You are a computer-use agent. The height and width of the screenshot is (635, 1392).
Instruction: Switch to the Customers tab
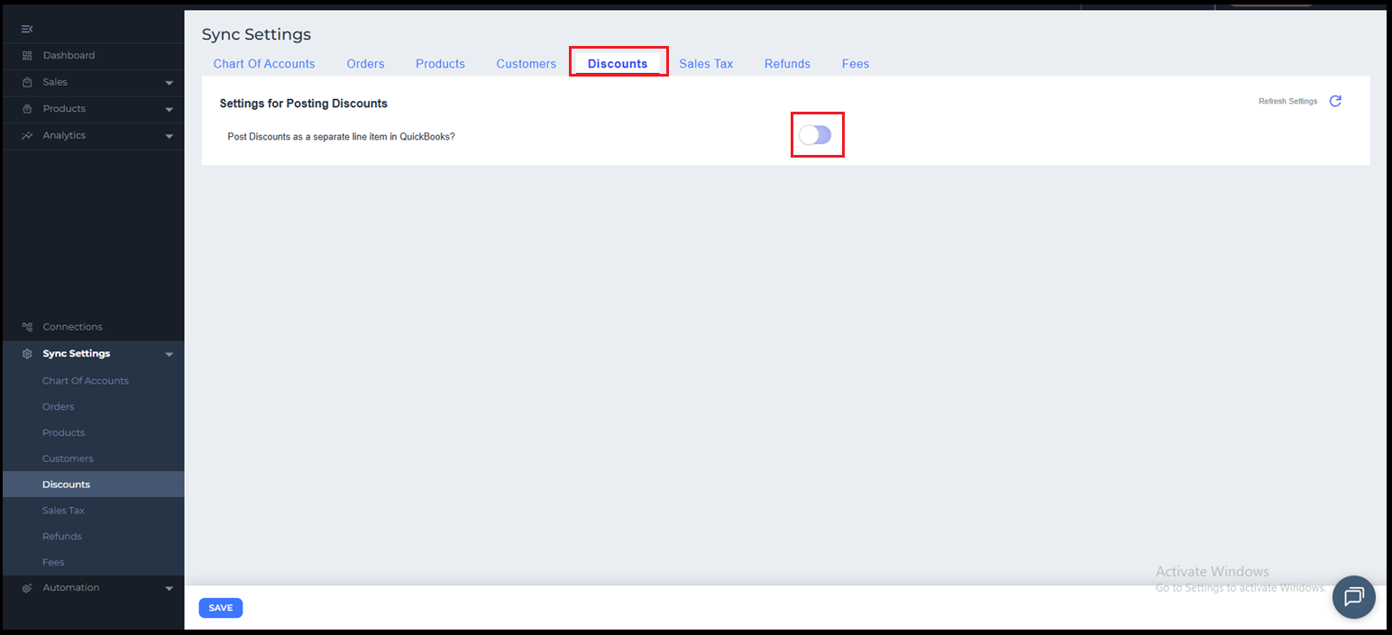(x=526, y=64)
